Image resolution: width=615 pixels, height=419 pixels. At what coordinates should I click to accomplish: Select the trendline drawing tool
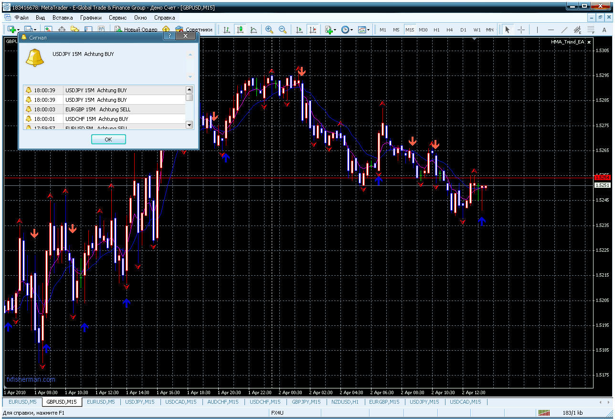564,30
